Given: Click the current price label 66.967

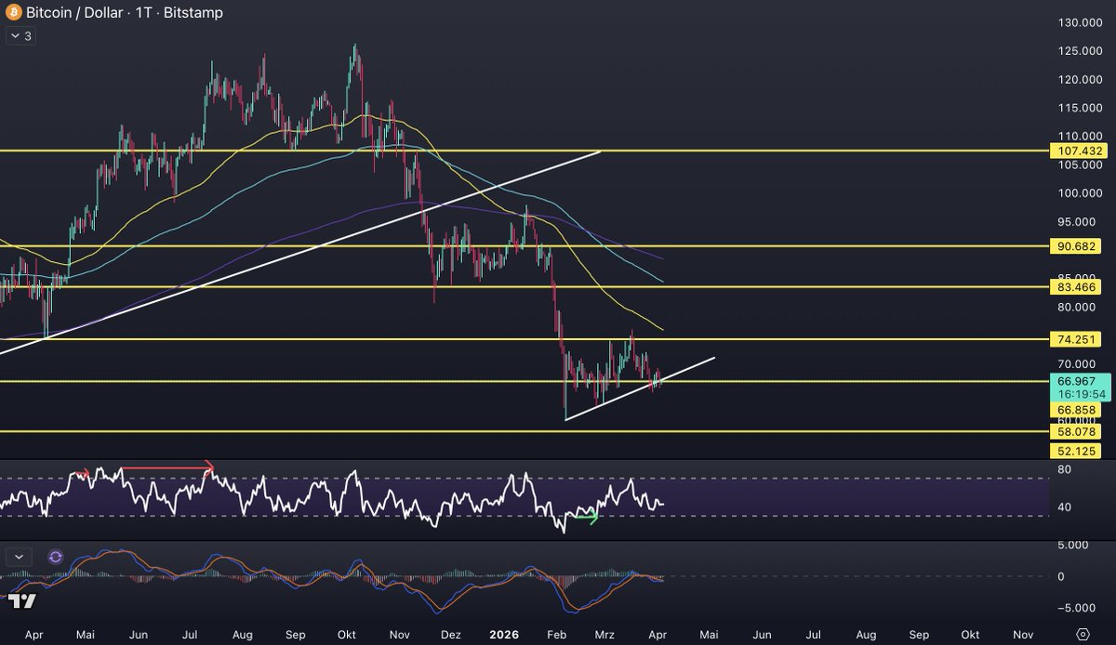Looking at the screenshot, I should (1076, 381).
